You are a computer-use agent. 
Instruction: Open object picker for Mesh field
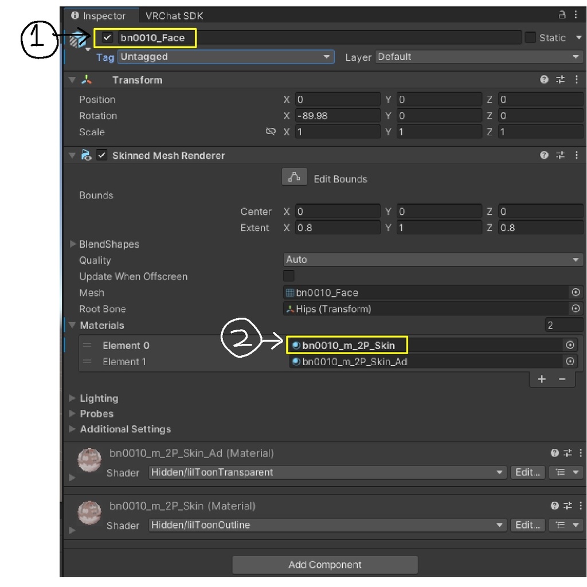(x=576, y=292)
